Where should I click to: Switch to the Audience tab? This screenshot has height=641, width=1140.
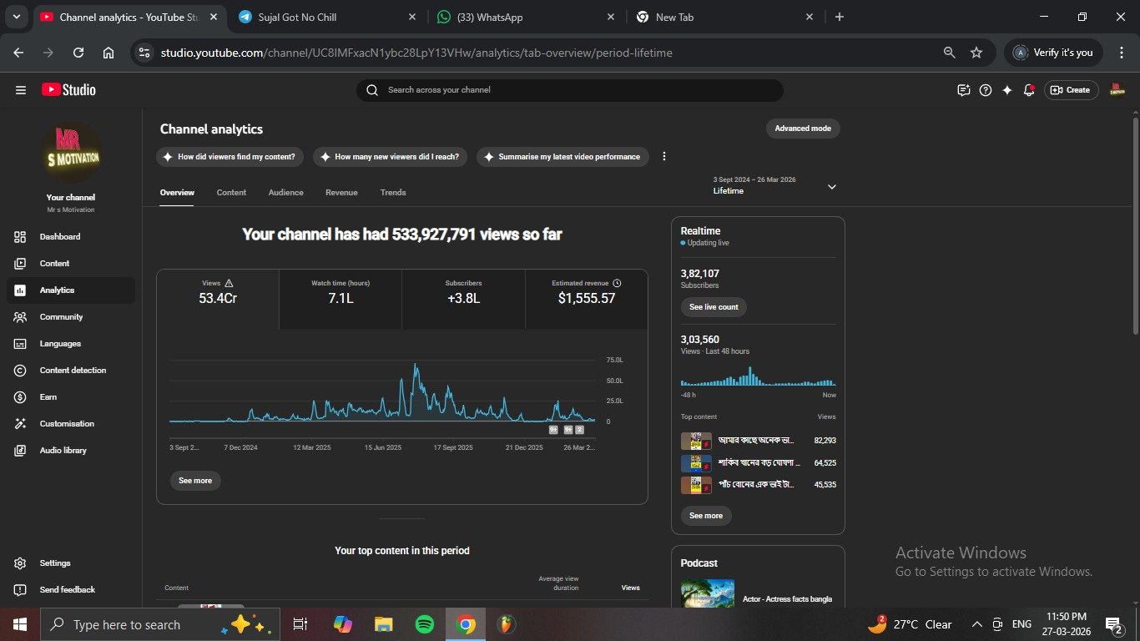[x=285, y=193]
